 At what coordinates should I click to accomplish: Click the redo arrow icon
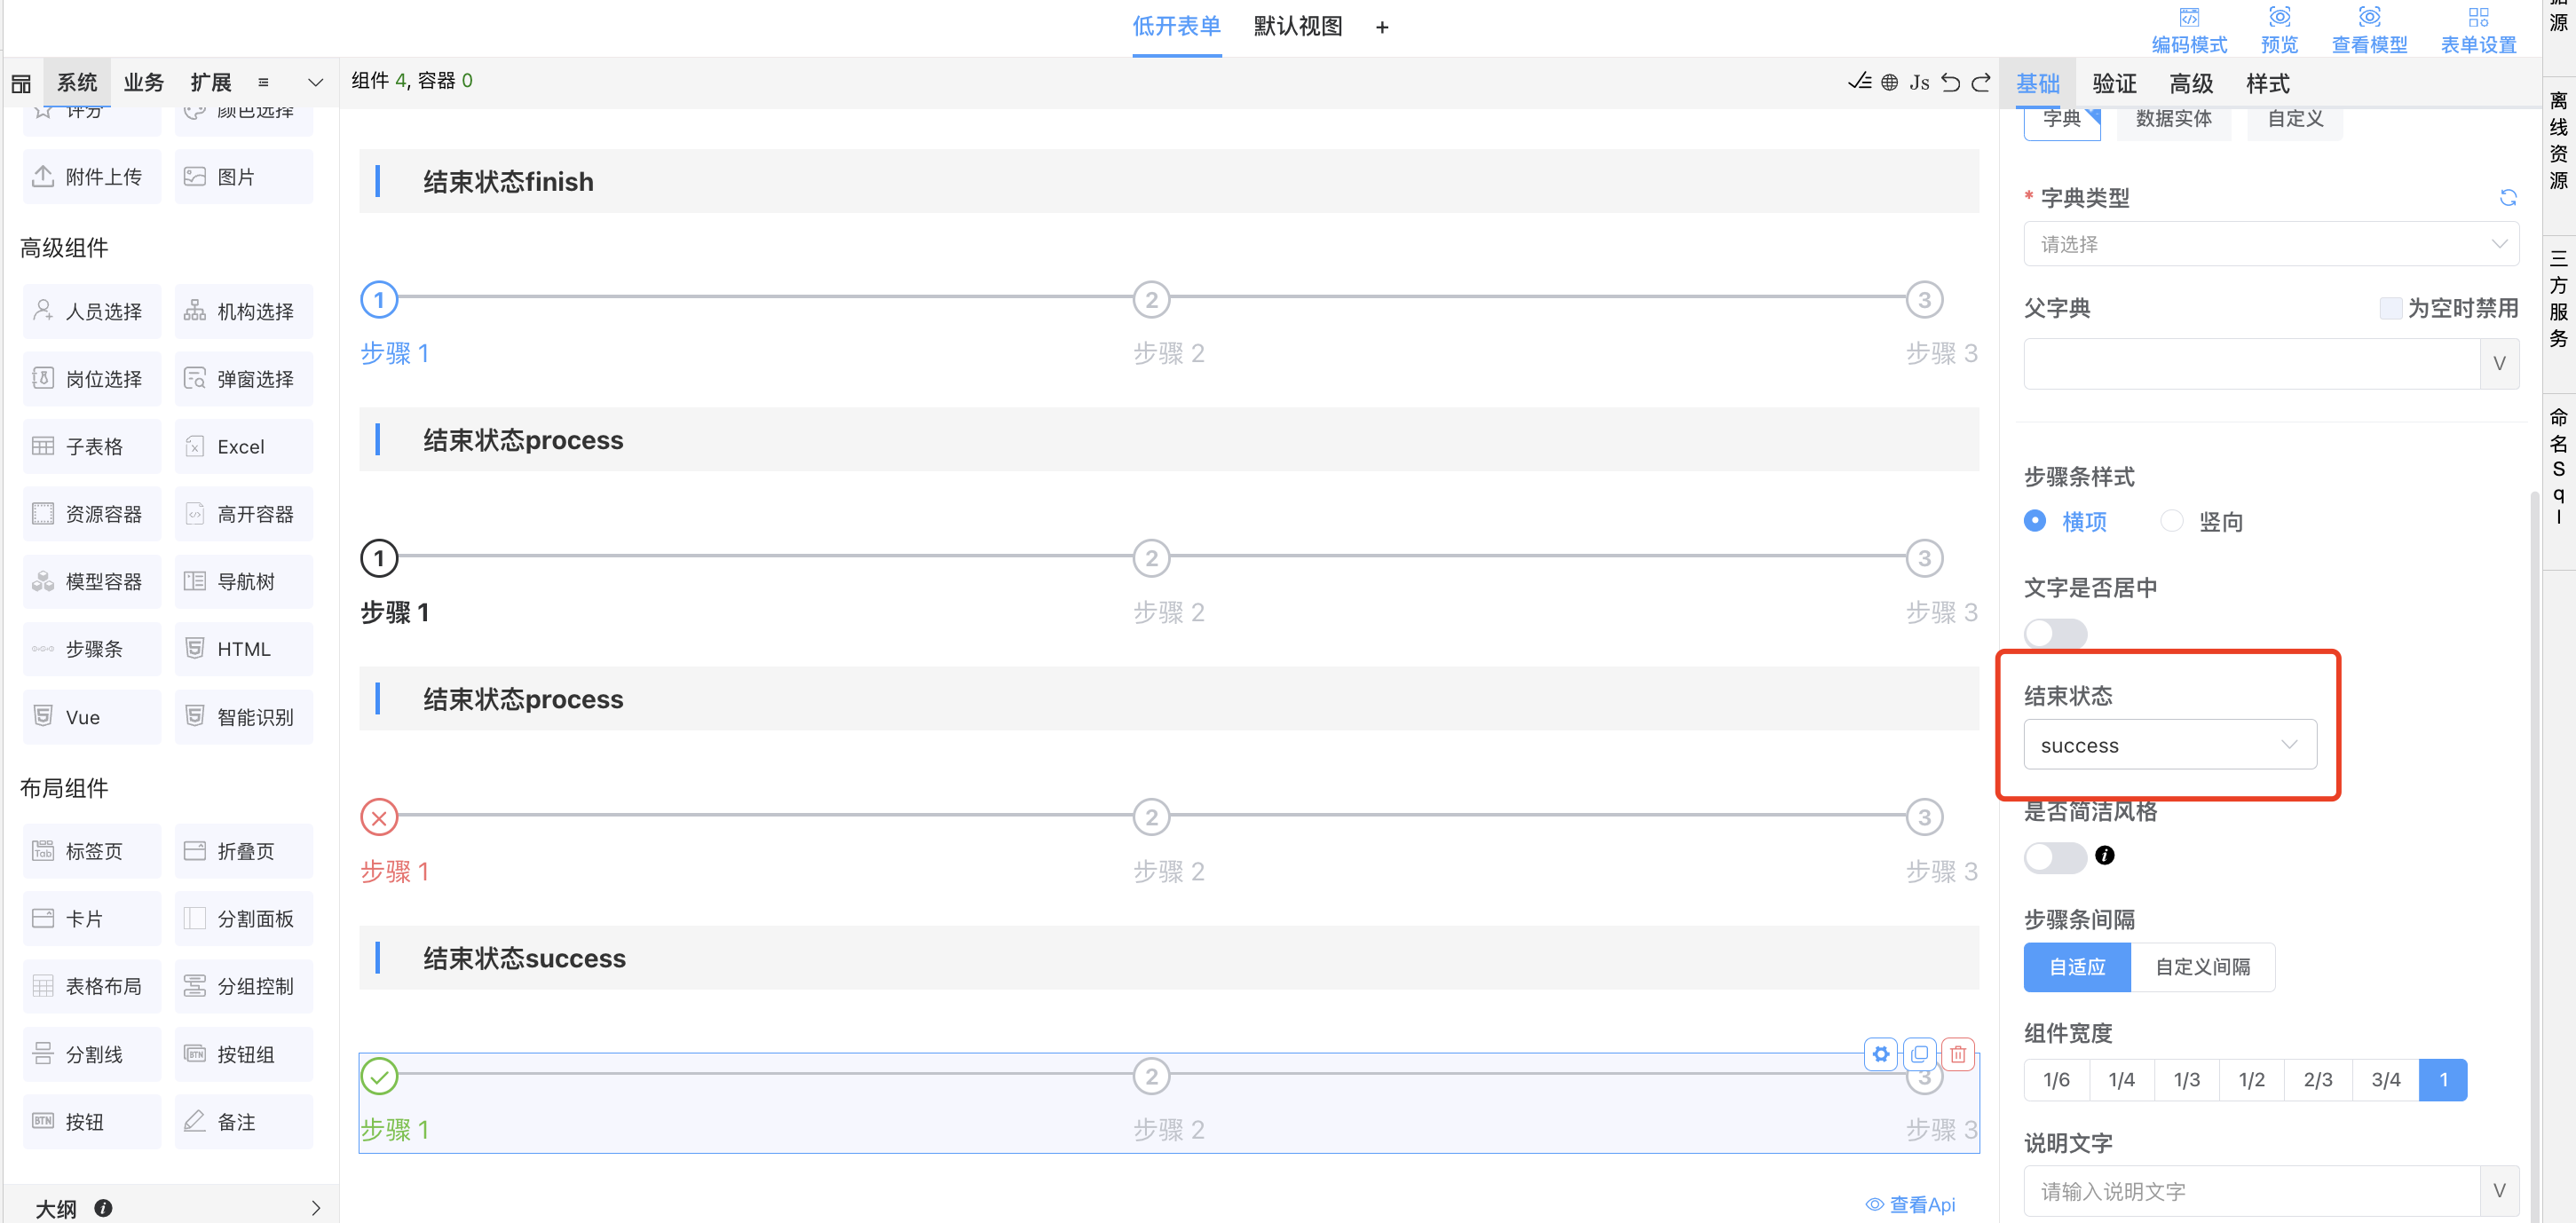click(x=1980, y=82)
